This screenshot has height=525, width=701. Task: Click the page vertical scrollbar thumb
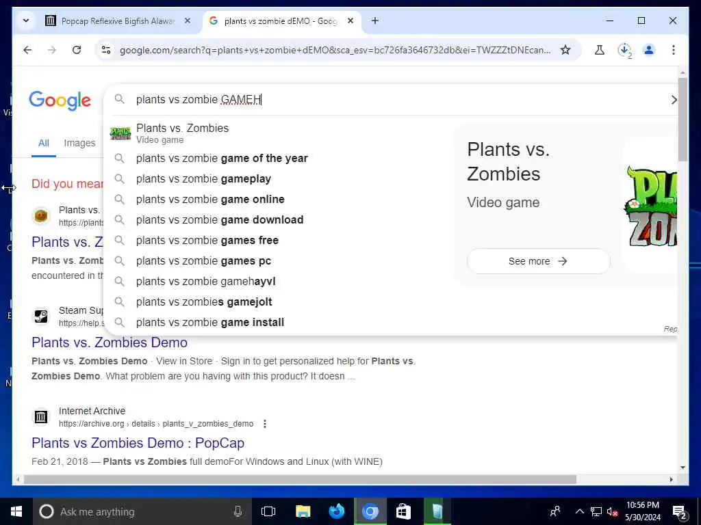tap(683, 119)
